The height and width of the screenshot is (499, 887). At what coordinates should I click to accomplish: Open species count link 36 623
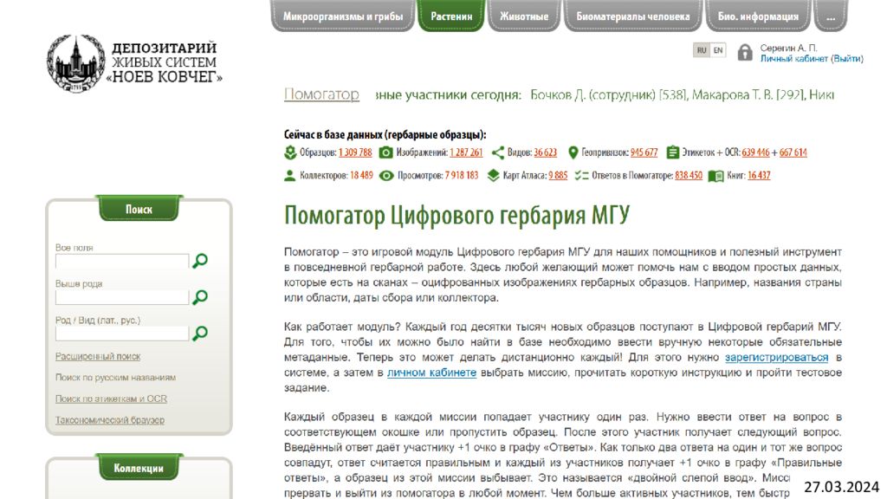(x=546, y=152)
